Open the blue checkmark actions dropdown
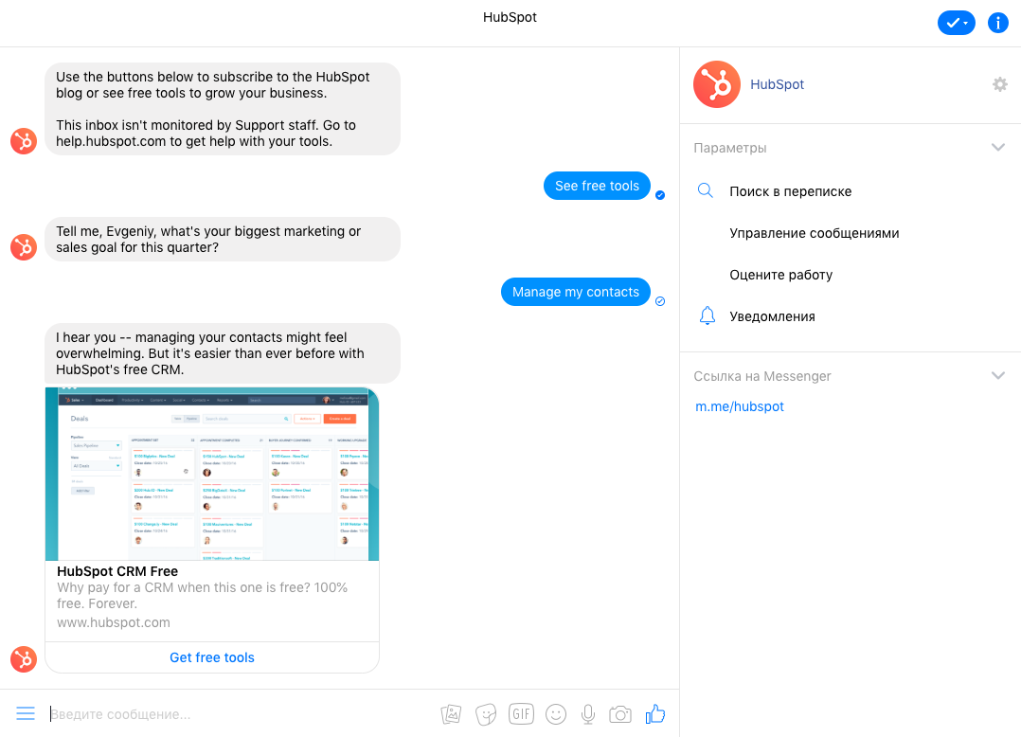 (x=956, y=23)
